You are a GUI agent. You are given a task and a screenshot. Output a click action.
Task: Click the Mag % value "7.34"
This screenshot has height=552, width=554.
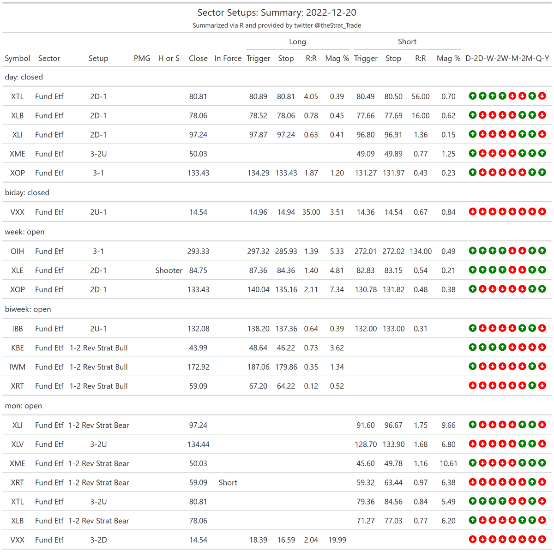[337, 289]
